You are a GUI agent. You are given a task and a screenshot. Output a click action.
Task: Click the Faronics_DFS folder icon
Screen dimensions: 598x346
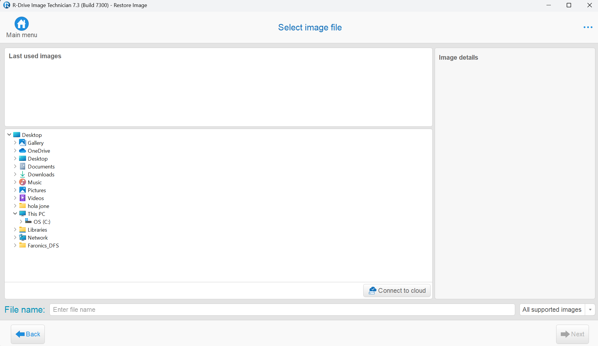click(x=23, y=245)
